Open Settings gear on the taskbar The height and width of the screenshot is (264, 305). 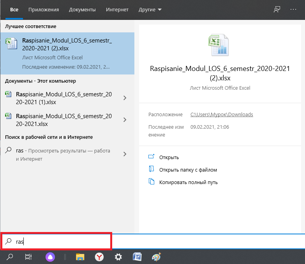(x=118, y=257)
